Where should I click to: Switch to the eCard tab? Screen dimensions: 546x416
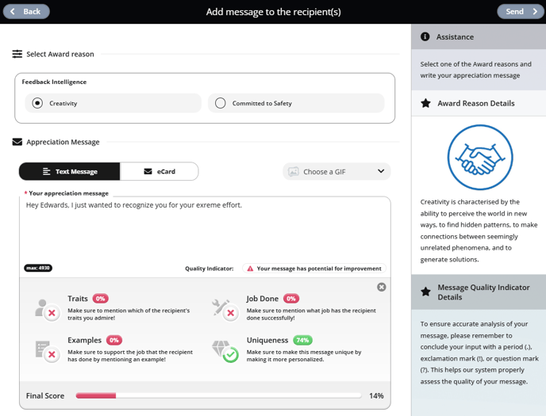tap(160, 172)
